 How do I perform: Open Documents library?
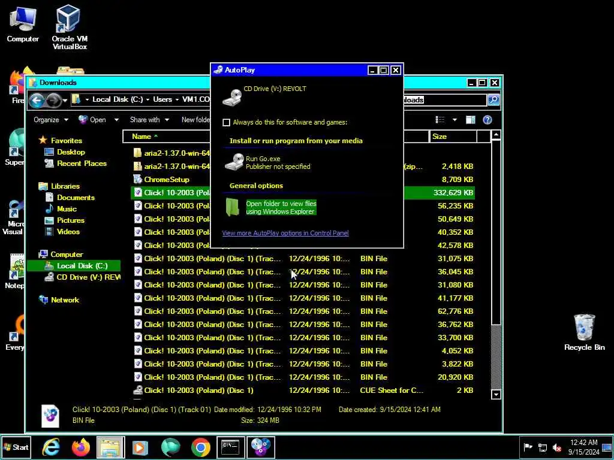click(x=76, y=198)
